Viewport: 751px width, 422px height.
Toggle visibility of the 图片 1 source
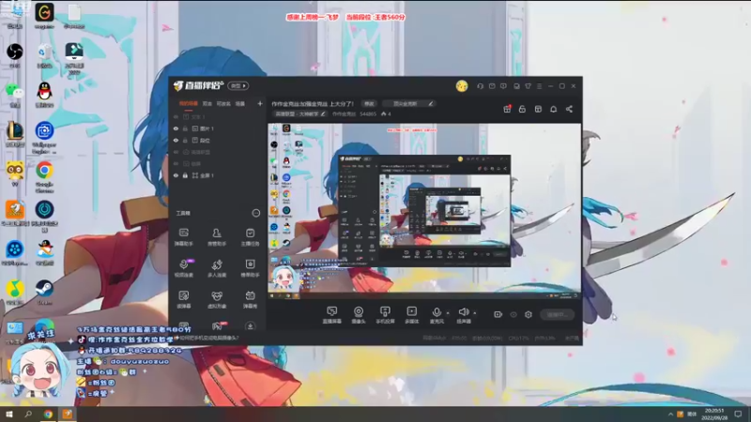[176, 128]
